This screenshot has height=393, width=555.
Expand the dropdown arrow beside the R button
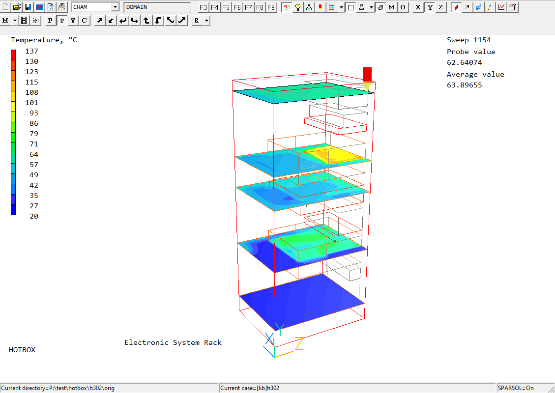point(206,20)
